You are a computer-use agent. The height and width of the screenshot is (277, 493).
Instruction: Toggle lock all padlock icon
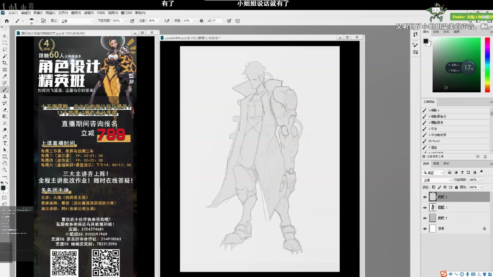click(x=456, y=187)
